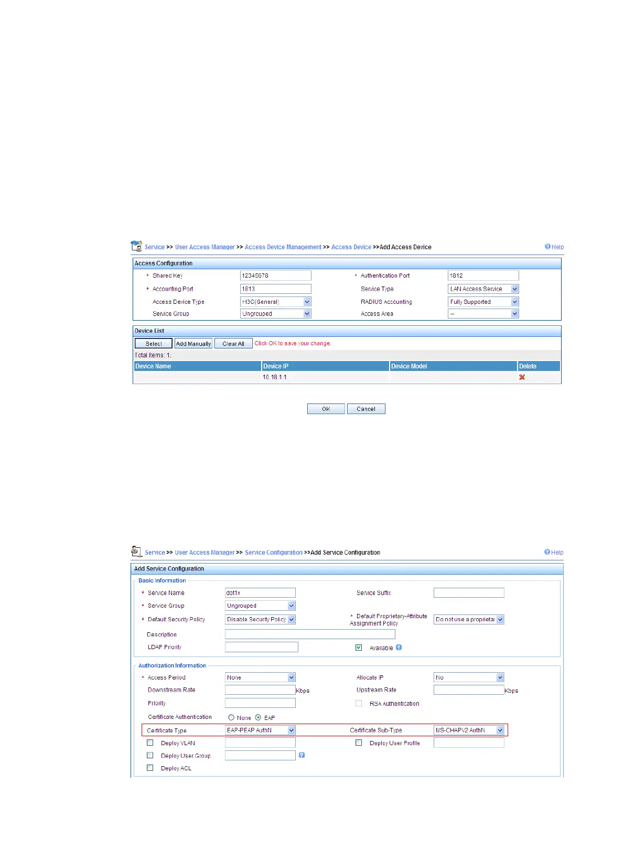Image resolution: width=624 pixels, height=848 pixels.
Task: Select EAP for Certificate Authentication
Action: coord(258,717)
